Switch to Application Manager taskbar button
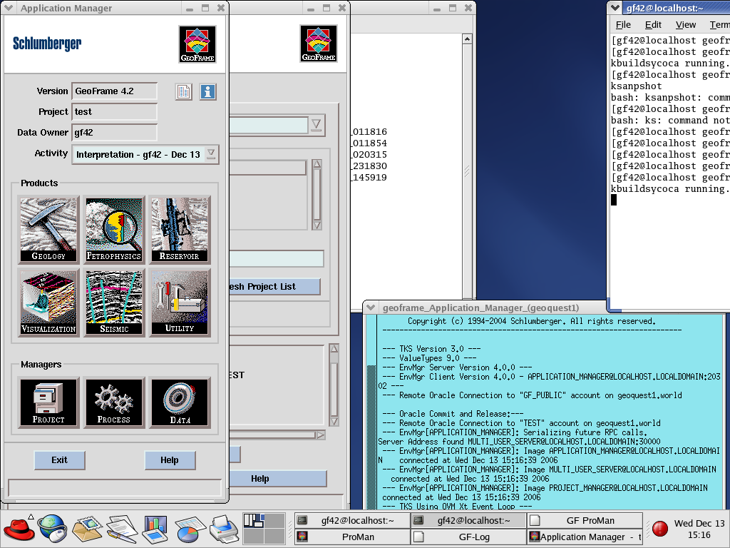The image size is (730, 548). tap(585, 537)
